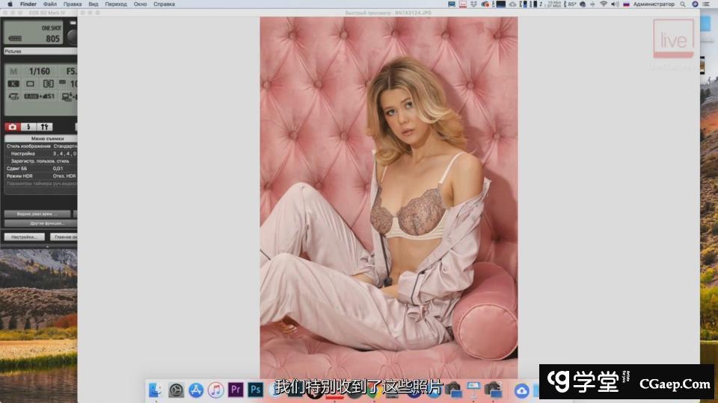This screenshot has height=403, width=718.
Task: Open iTunes from the Dock
Action: 216,390
